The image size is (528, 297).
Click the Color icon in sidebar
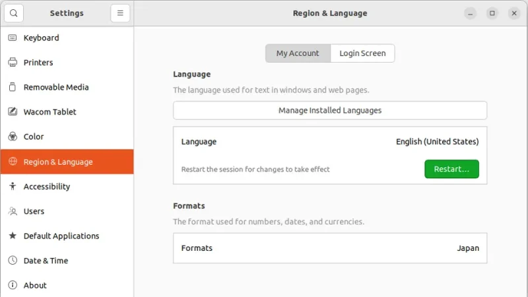(x=13, y=137)
